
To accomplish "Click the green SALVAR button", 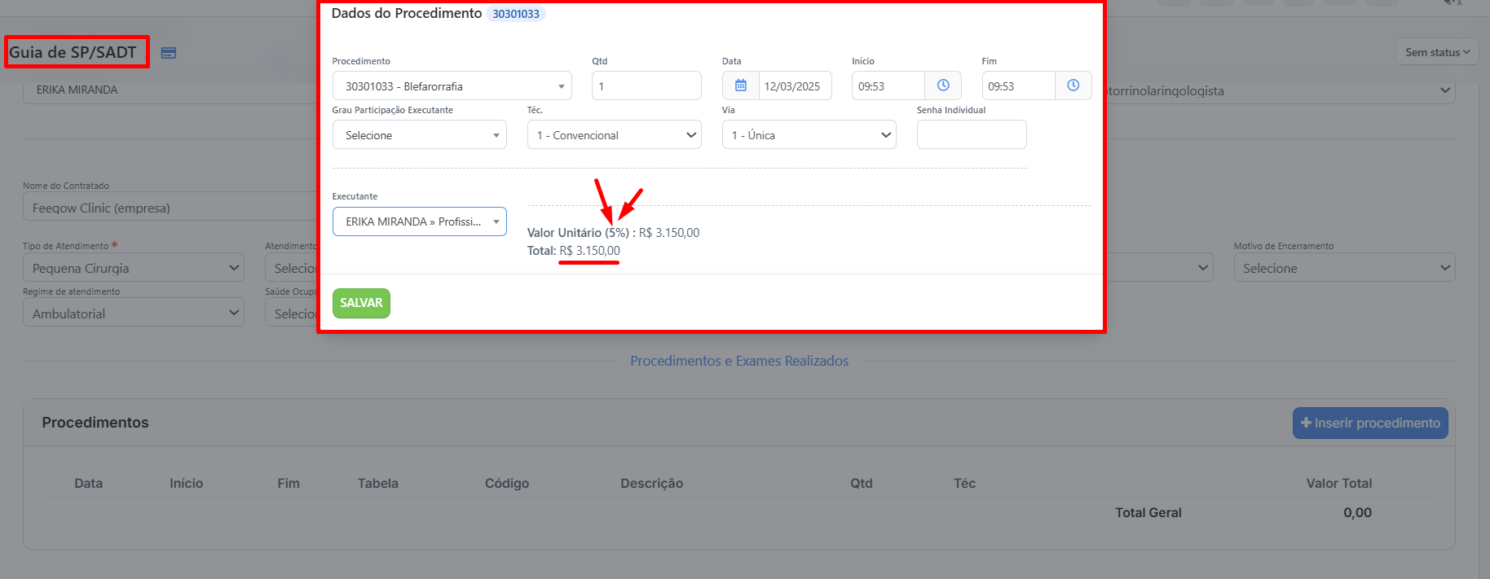I will (361, 303).
